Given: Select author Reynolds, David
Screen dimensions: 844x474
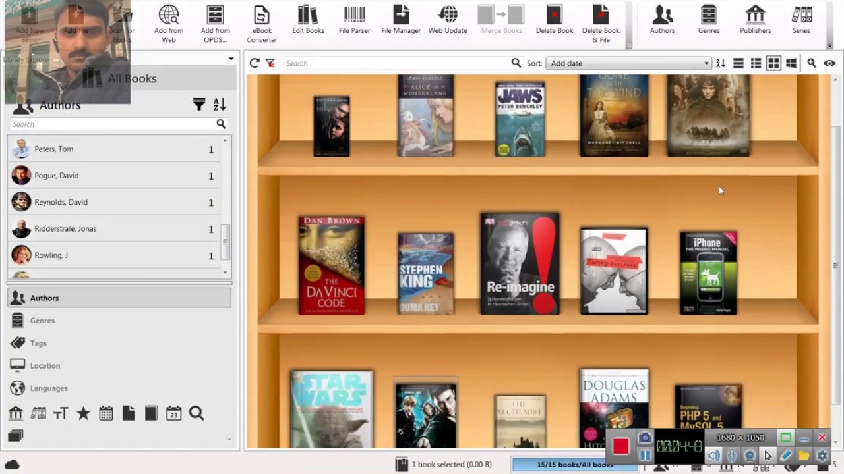Looking at the screenshot, I should [x=114, y=202].
